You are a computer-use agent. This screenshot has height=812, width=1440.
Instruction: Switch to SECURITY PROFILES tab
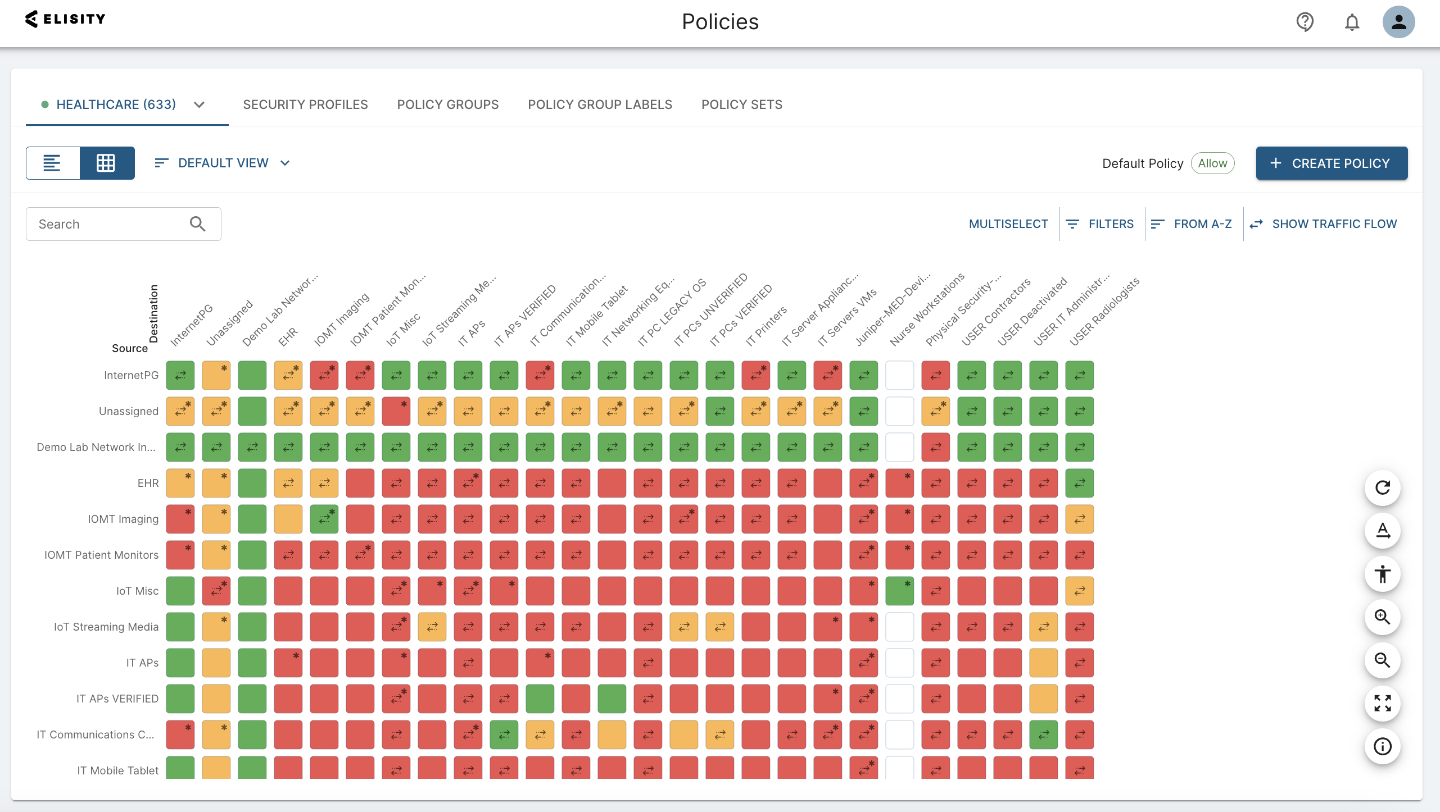[x=306, y=104]
